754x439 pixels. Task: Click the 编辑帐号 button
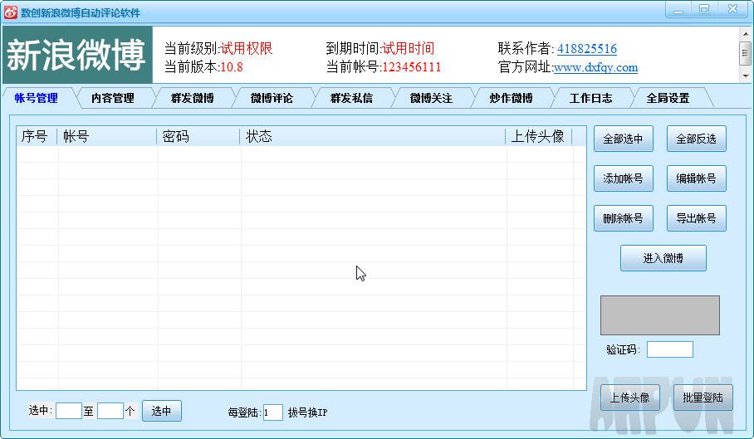pos(697,178)
